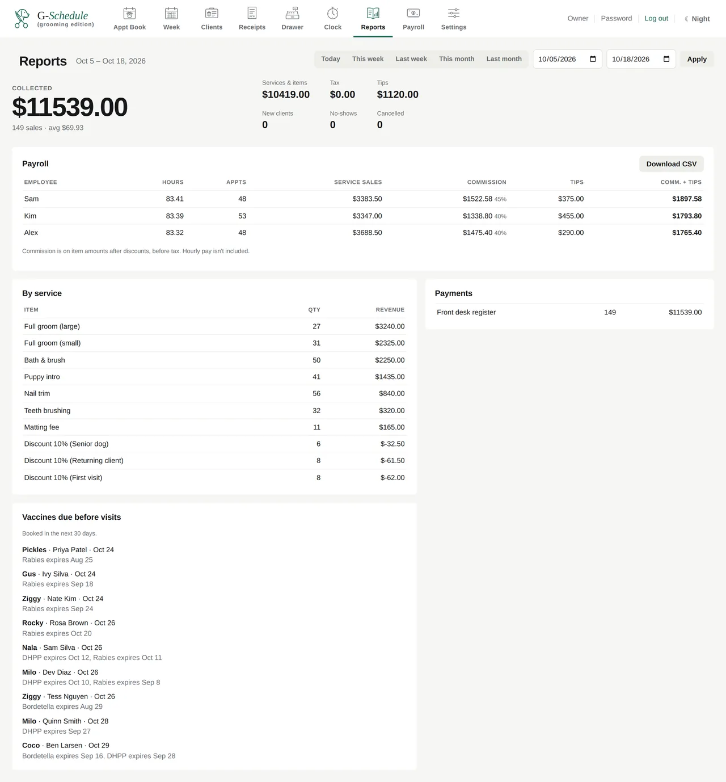Click the Owner link
The width and height of the screenshot is (726, 782).
pyautogui.click(x=578, y=19)
